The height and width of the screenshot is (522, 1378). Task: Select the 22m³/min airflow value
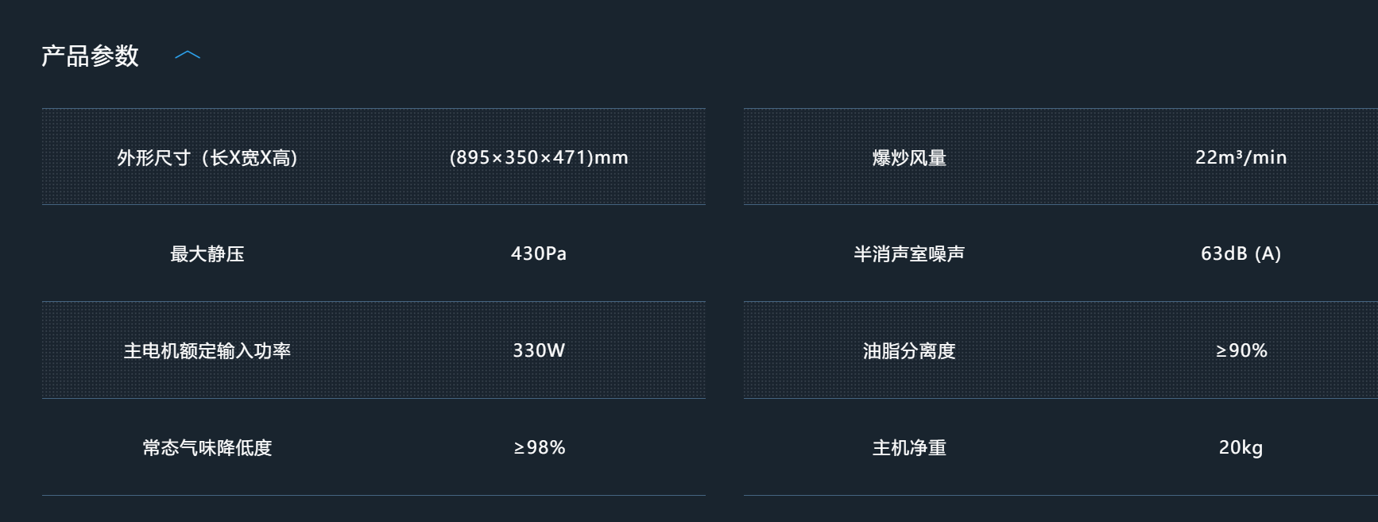1241,157
